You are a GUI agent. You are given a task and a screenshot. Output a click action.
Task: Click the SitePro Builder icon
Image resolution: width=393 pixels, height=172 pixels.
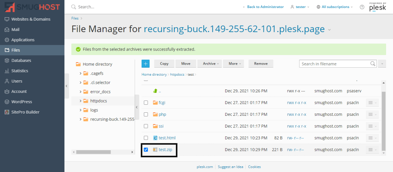click(7, 112)
